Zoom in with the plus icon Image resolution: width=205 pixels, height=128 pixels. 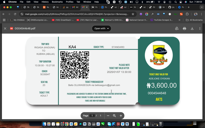[121, 116]
